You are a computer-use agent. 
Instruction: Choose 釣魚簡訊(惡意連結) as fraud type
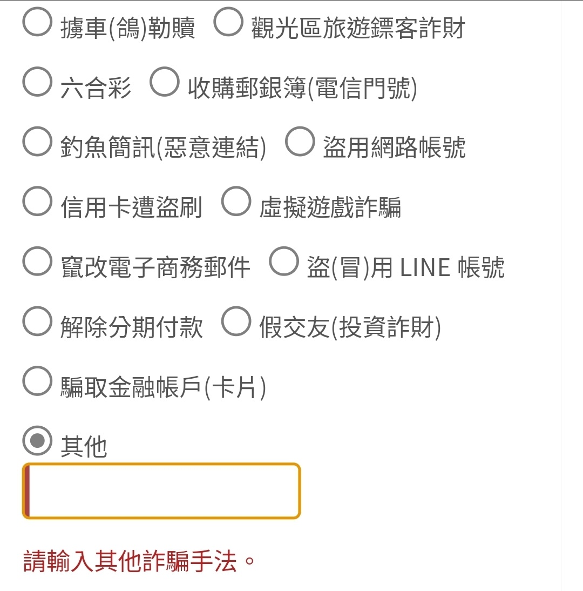pos(37,142)
